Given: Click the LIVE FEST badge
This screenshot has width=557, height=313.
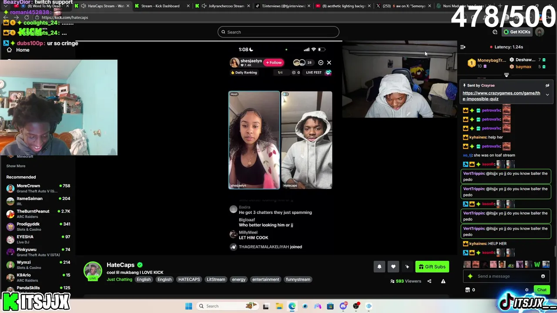Looking at the screenshot, I should coord(318,73).
